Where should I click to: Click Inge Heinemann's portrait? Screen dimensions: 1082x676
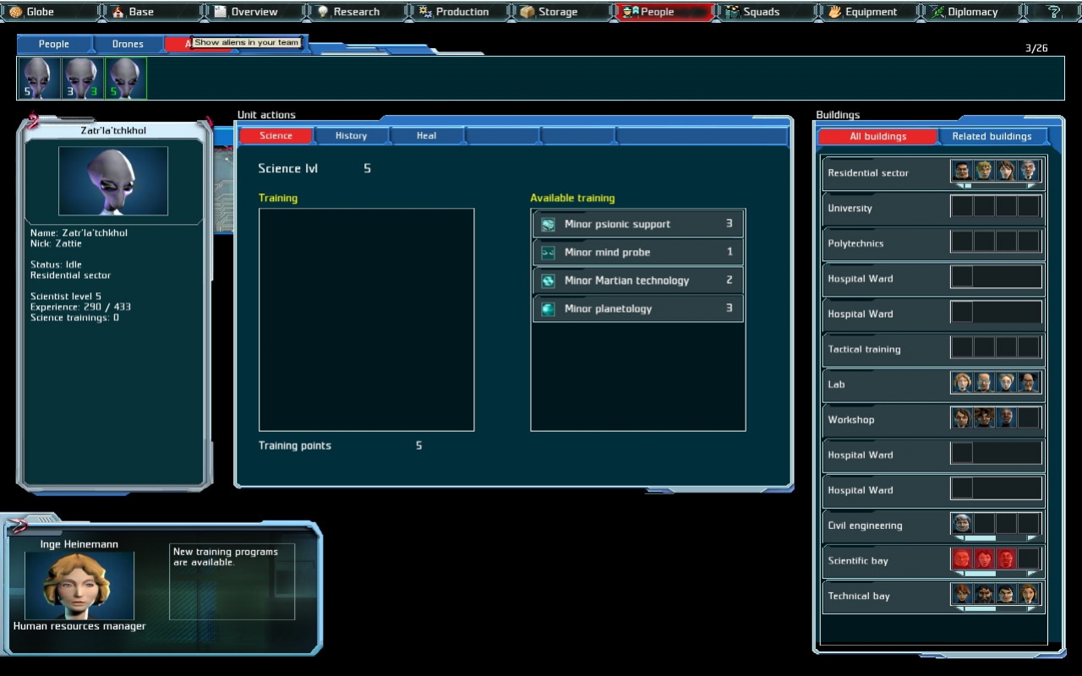tap(79, 586)
